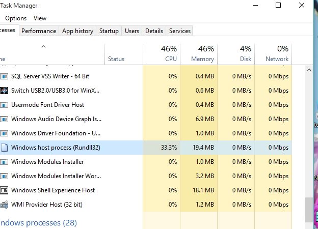Collapse the sort arrow above Name column
318x229 pixels.
[x=43, y=47]
